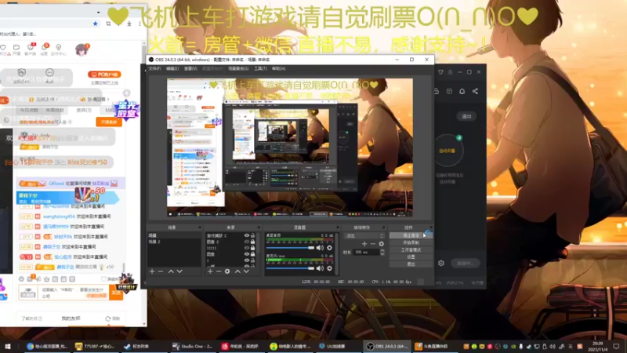Open user avatar in browser page header

coord(82,49)
